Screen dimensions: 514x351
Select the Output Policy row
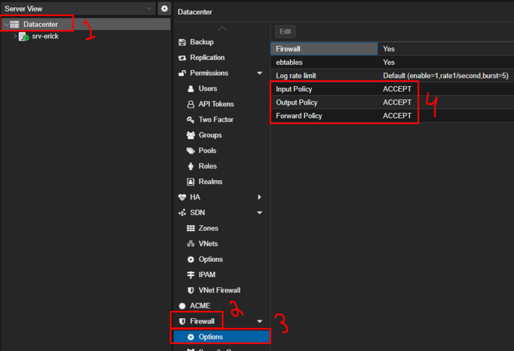(393, 103)
